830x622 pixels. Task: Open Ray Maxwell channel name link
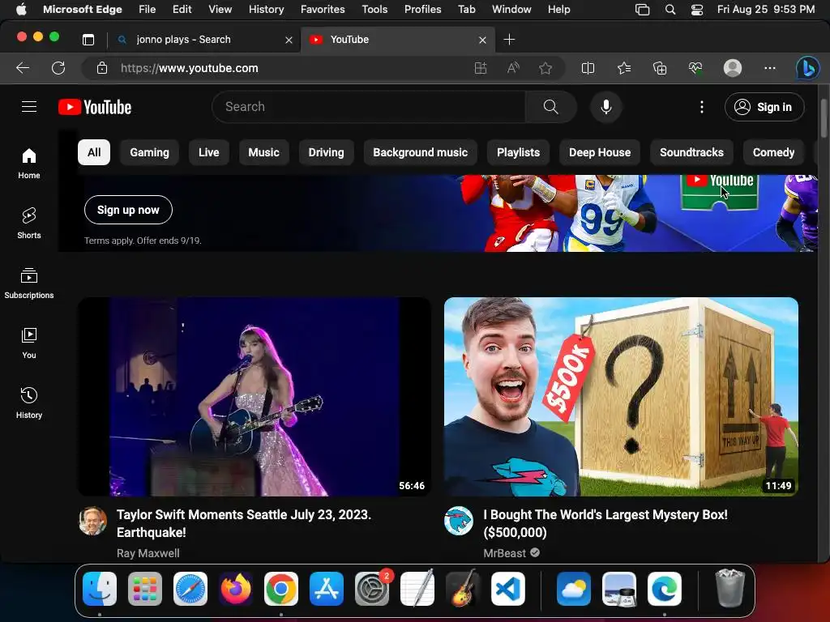(x=148, y=553)
